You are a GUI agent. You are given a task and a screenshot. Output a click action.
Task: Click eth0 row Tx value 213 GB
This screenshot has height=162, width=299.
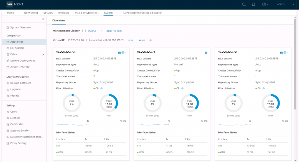tap(88, 152)
